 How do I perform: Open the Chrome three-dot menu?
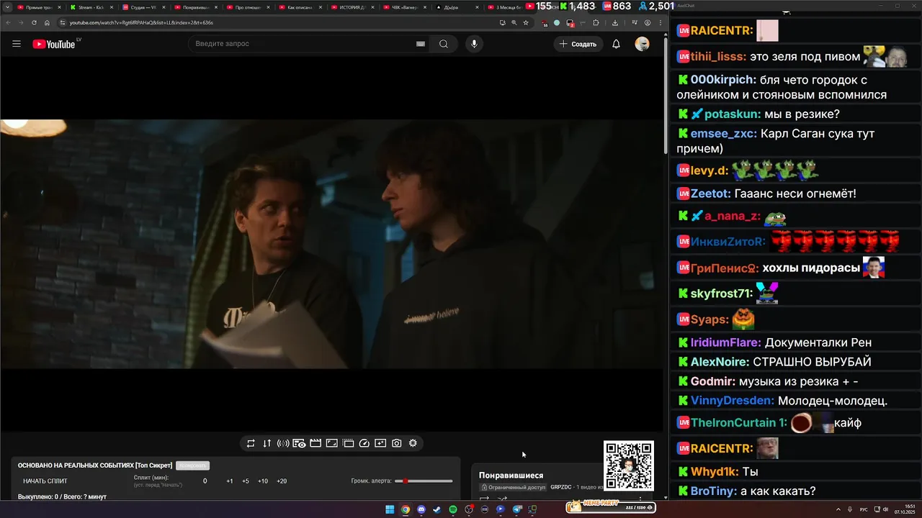pos(660,22)
